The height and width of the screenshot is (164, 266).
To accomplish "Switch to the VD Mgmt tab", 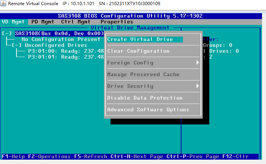I will 13,22.
